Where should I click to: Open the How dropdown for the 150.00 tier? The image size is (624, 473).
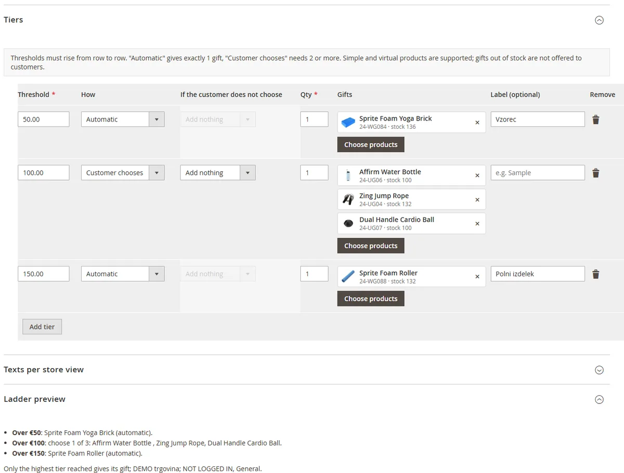[123, 274]
